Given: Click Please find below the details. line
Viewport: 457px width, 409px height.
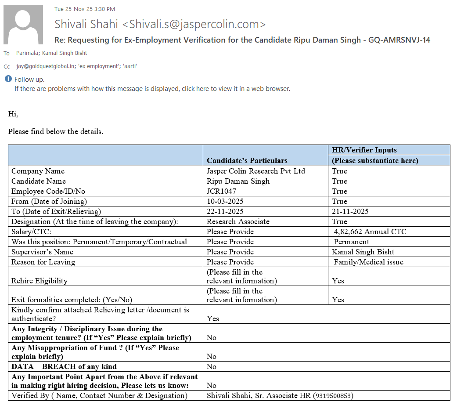Looking at the screenshot, I should click(56, 131).
